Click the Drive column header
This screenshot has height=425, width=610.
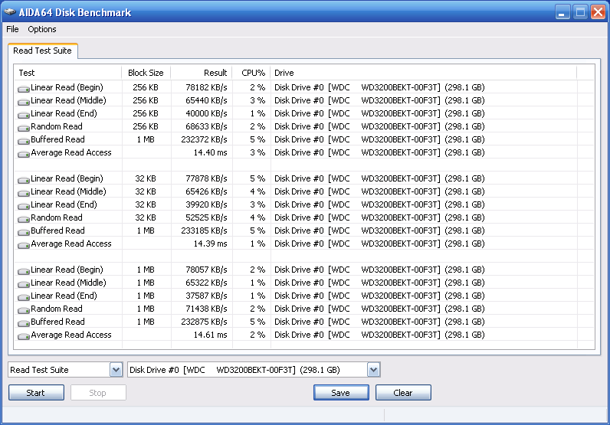pos(423,73)
